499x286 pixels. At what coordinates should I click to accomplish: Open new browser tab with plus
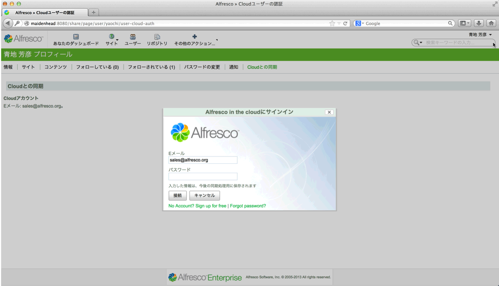[94, 12]
